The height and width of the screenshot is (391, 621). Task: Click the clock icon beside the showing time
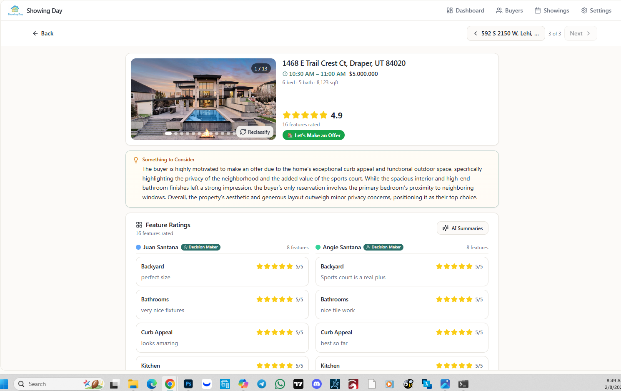(x=284, y=74)
